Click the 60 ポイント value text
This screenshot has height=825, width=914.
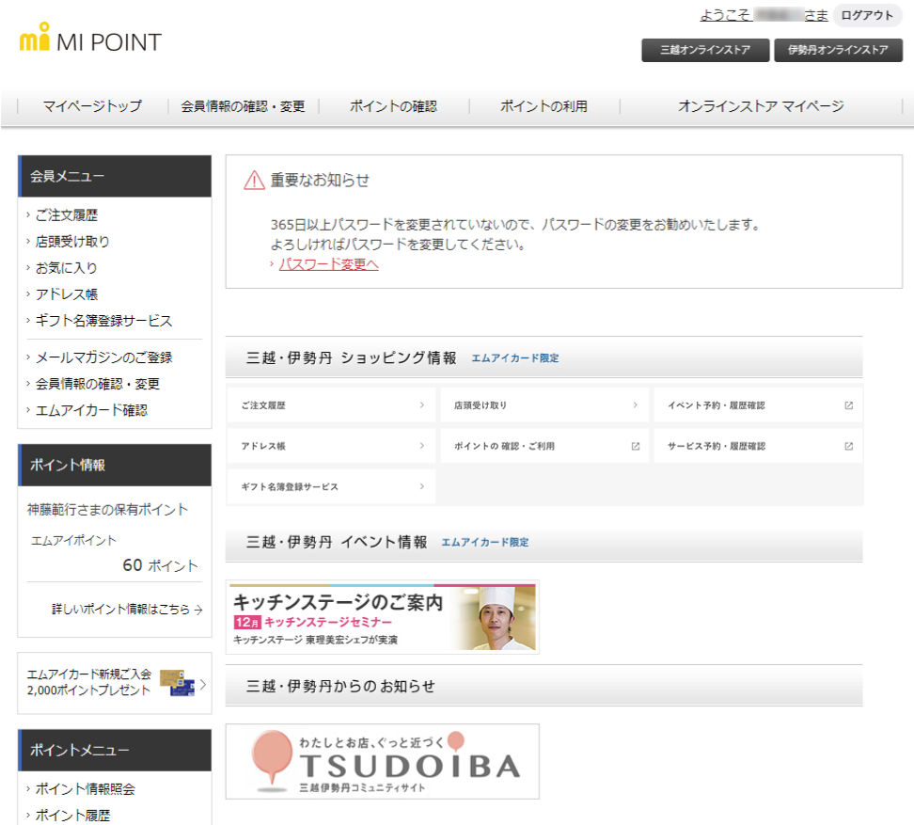coord(160,565)
